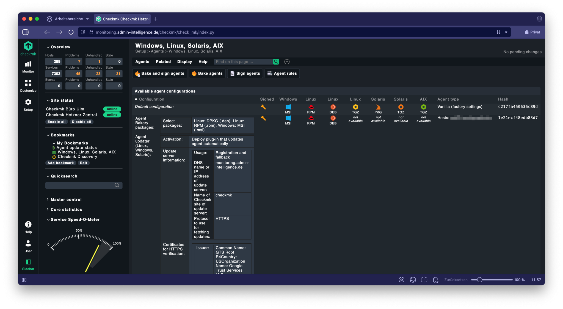Click Bake and sign agents button
Screen dimensions: 563x309
160,73
